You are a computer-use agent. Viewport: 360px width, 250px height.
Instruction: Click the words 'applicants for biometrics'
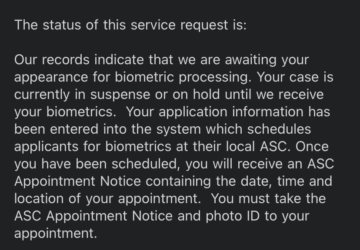point(93,147)
